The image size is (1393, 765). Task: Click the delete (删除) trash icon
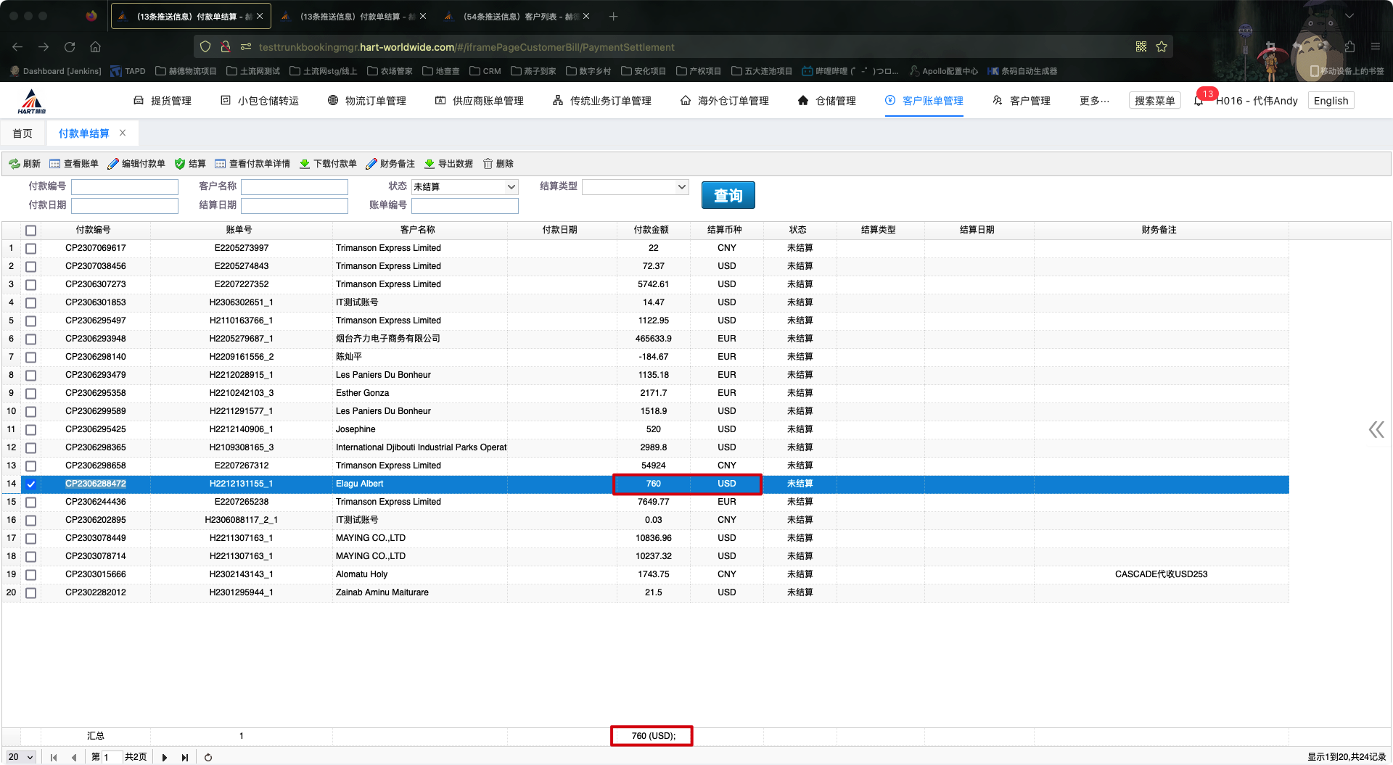point(488,164)
